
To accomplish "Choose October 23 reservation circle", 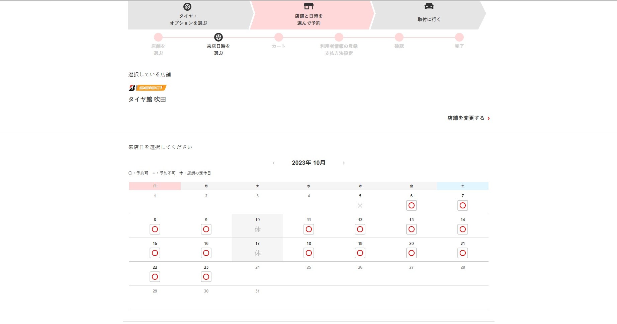I will (206, 277).
